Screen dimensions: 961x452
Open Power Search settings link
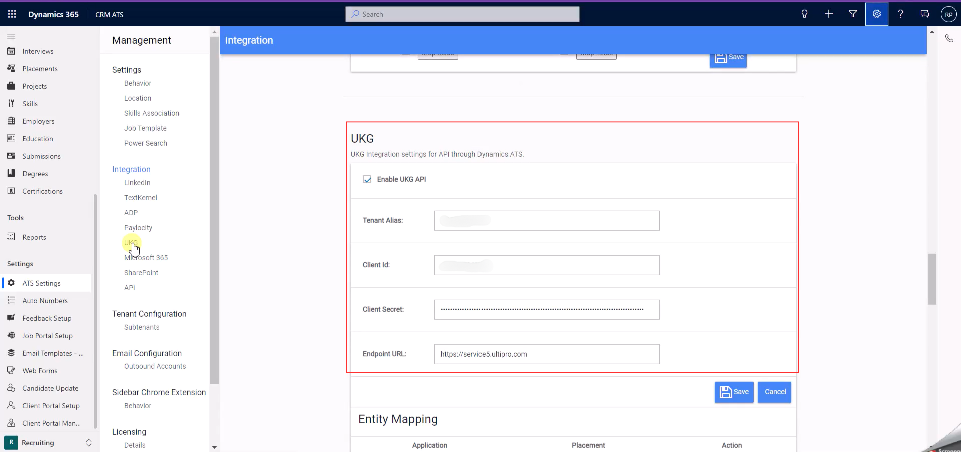click(146, 143)
